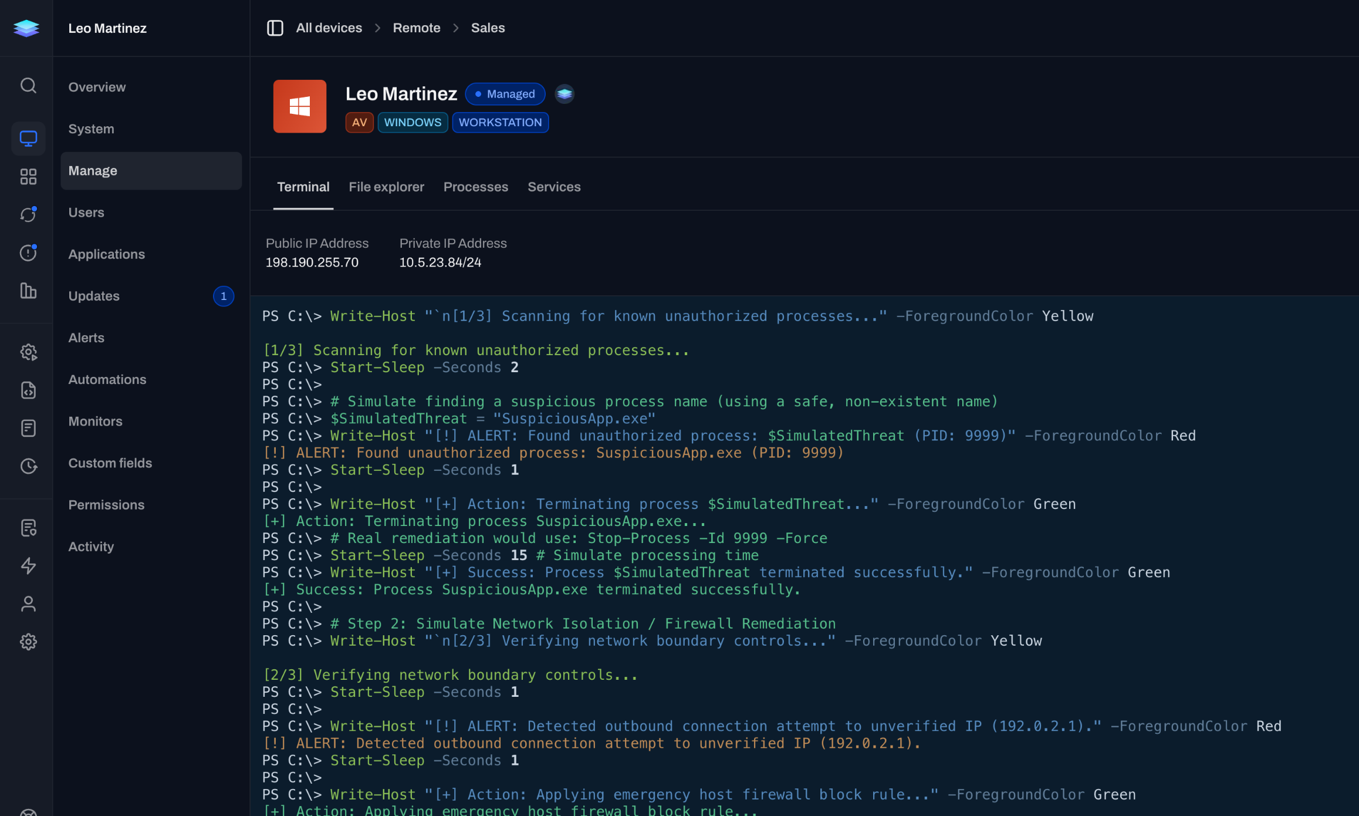
Task: Click the WINDOWS tag
Action: click(413, 122)
